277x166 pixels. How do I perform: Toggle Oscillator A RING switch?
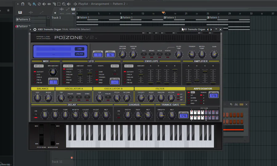79,97
